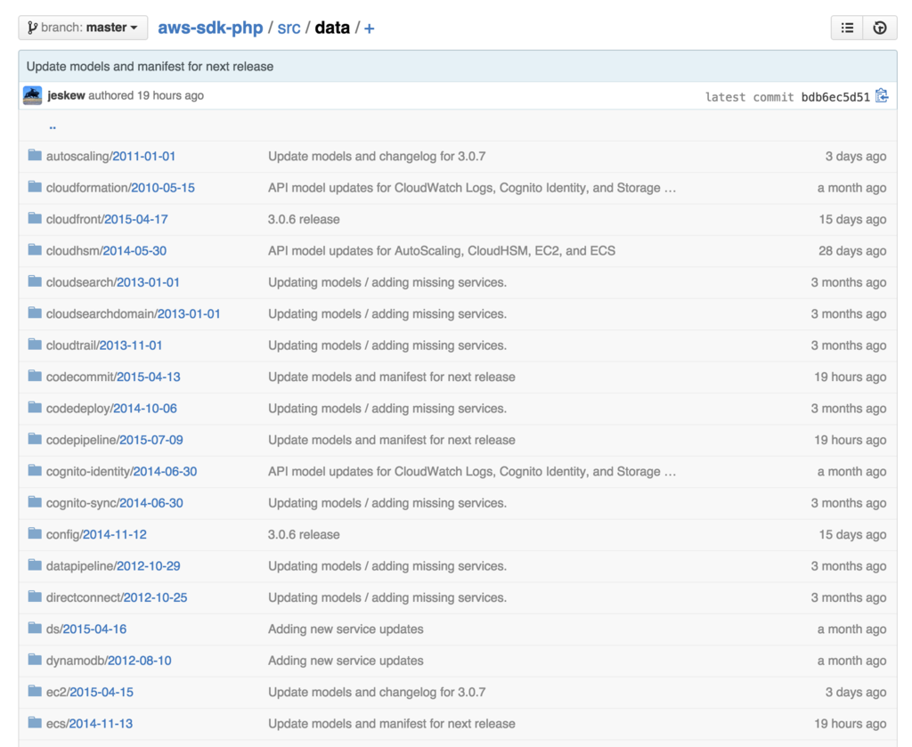Click folder icon for codepipeline

35,439
